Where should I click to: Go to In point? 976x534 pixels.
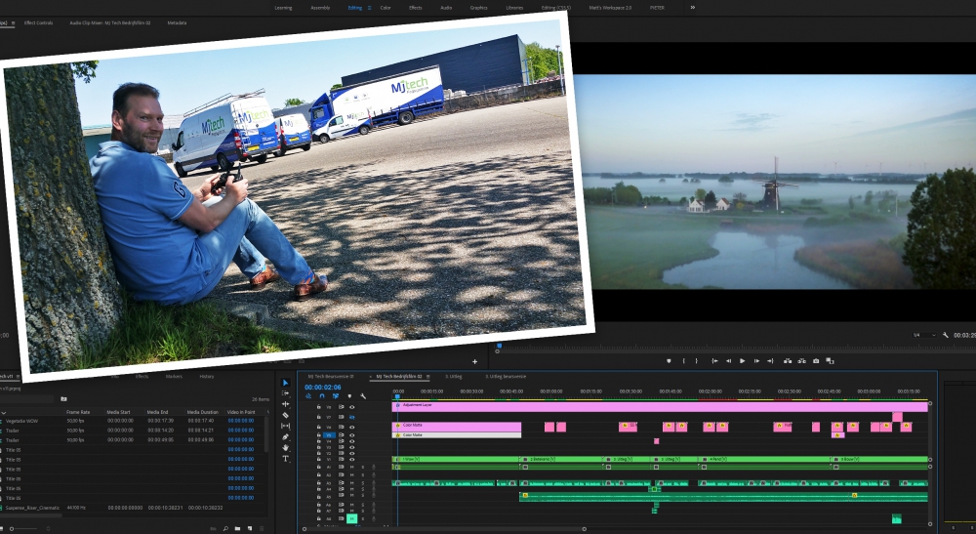[x=714, y=361]
